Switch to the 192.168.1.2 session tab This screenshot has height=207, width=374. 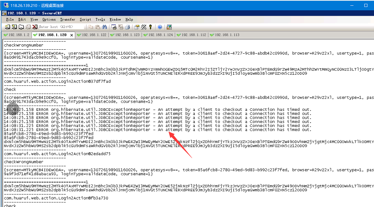tap(17, 35)
